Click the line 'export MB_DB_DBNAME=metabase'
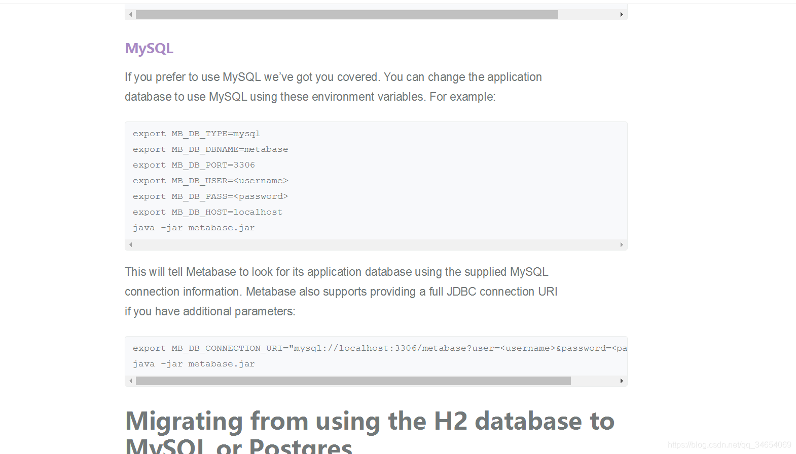This screenshot has height=454, width=796. pos(210,149)
